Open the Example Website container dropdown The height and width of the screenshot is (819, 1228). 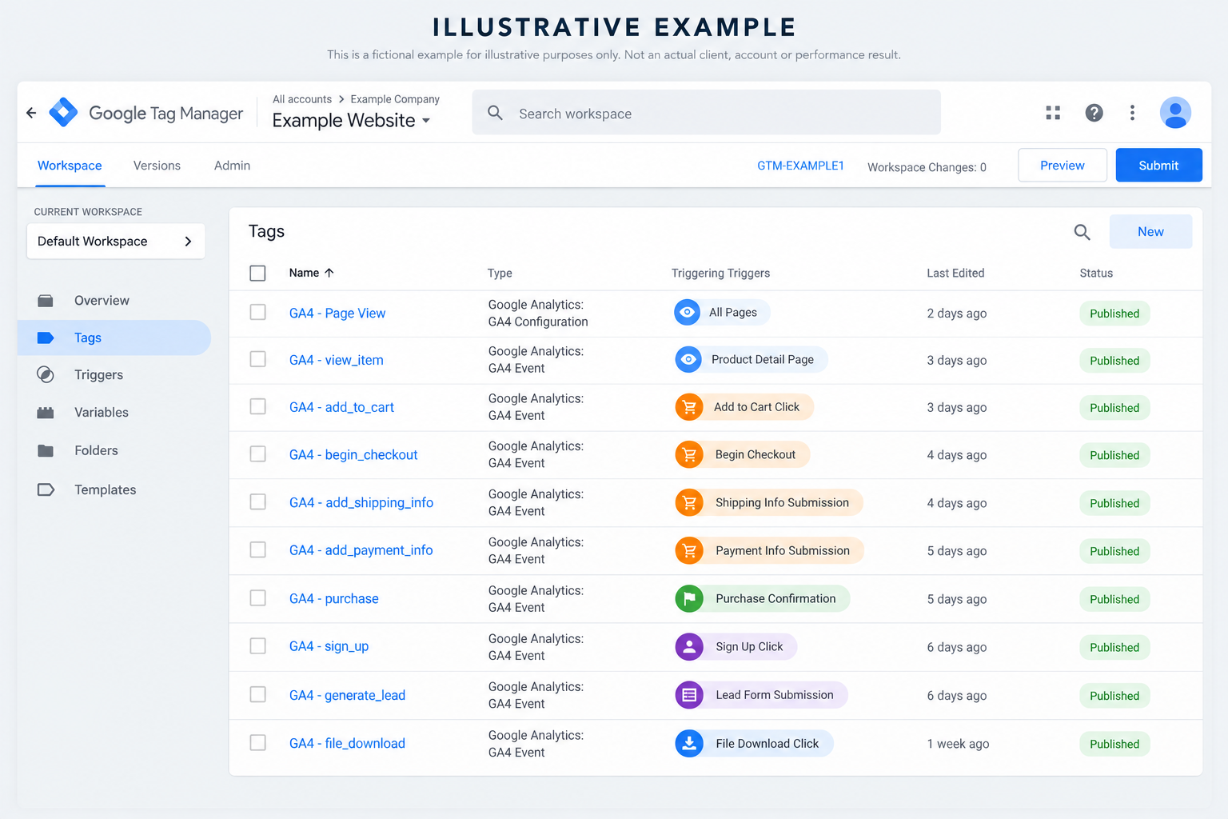[x=352, y=121]
